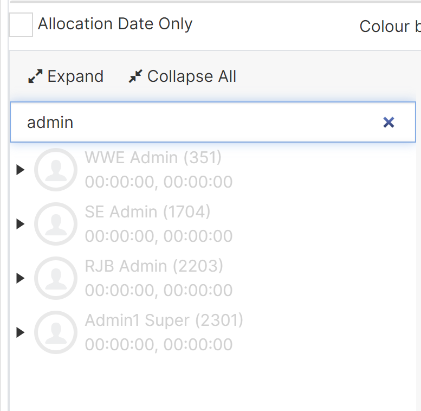Expand the Admin1 Super (2301) row

tap(21, 332)
